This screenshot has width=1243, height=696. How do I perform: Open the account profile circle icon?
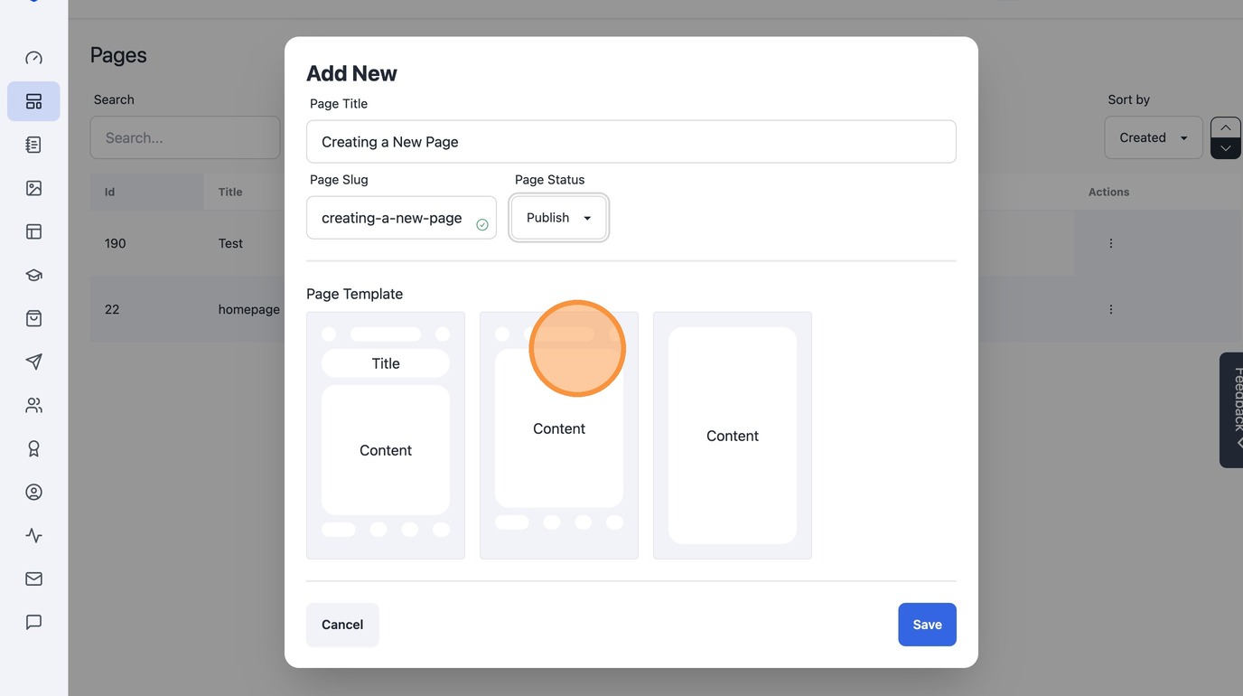pyautogui.click(x=33, y=492)
